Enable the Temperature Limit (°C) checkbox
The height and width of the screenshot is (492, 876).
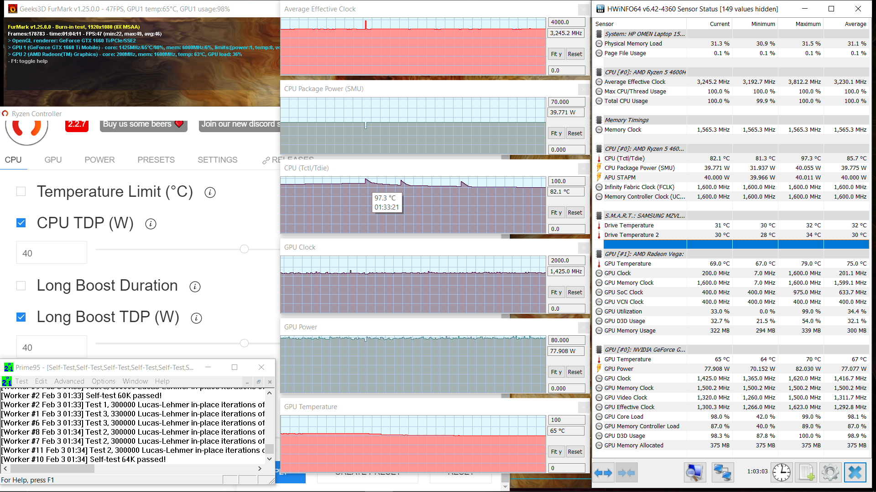tap(21, 191)
